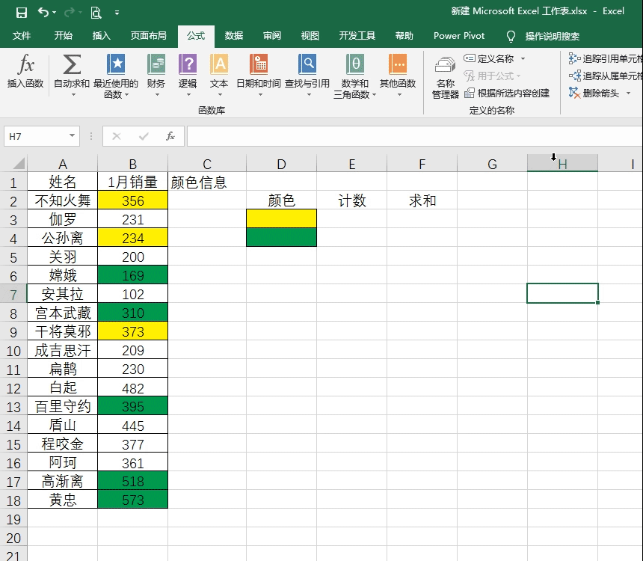Screen dimensions: 643x561
Task: Click the formula bar cancel X icon
Action: tap(117, 136)
